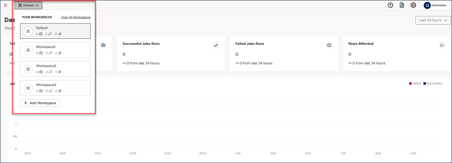452x163 pixels.
Task: Click the briefcase icon on the first card
Action: pos(103,45)
